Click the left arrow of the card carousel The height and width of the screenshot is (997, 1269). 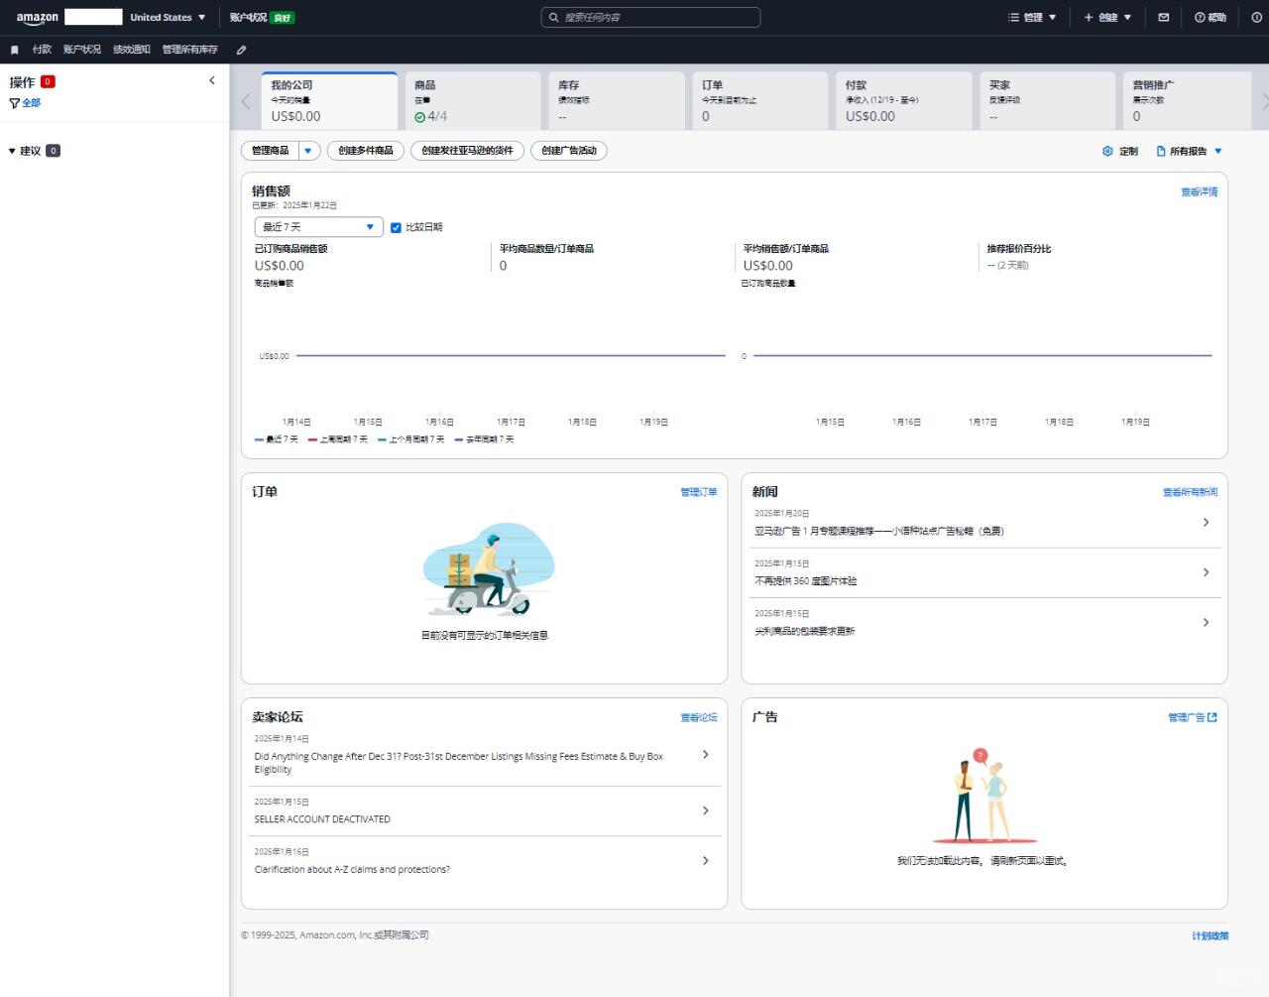[246, 101]
